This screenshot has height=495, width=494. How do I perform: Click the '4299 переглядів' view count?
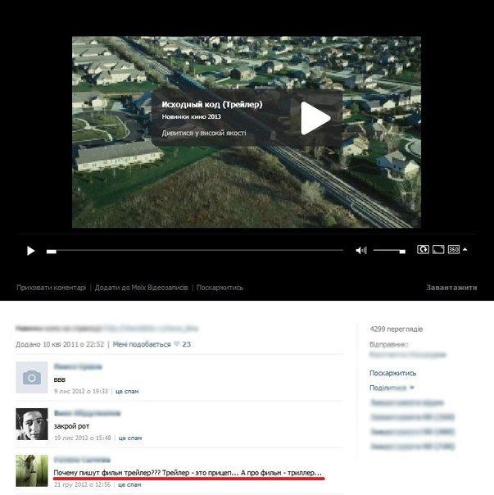click(397, 329)
